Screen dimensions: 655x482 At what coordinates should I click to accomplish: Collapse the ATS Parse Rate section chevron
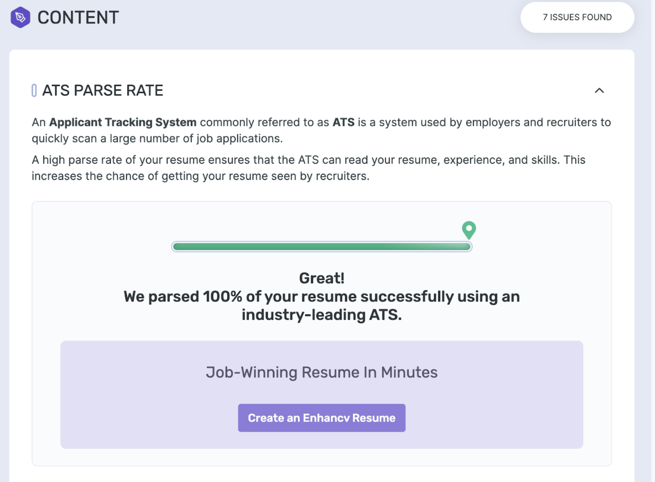pos(599,91)
